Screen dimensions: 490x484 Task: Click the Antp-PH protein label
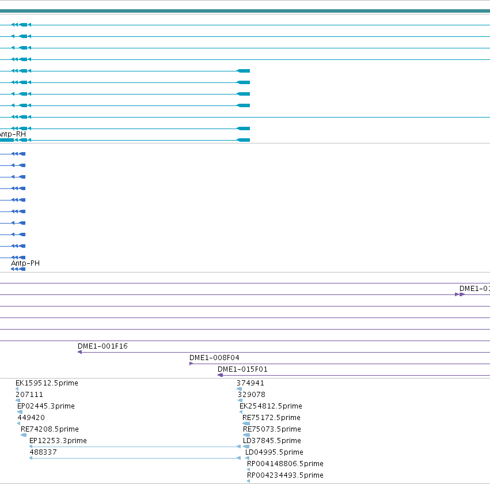(25, 263)
